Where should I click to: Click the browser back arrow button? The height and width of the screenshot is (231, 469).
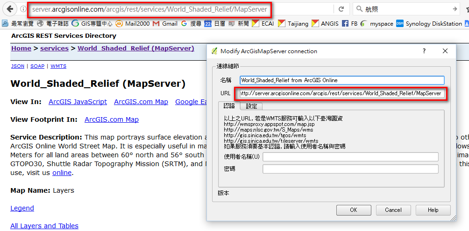(10, 9)
